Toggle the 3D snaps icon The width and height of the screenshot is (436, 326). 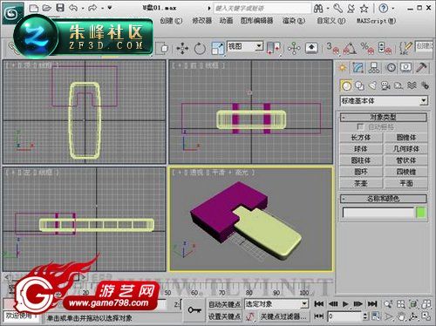point(332,48)
